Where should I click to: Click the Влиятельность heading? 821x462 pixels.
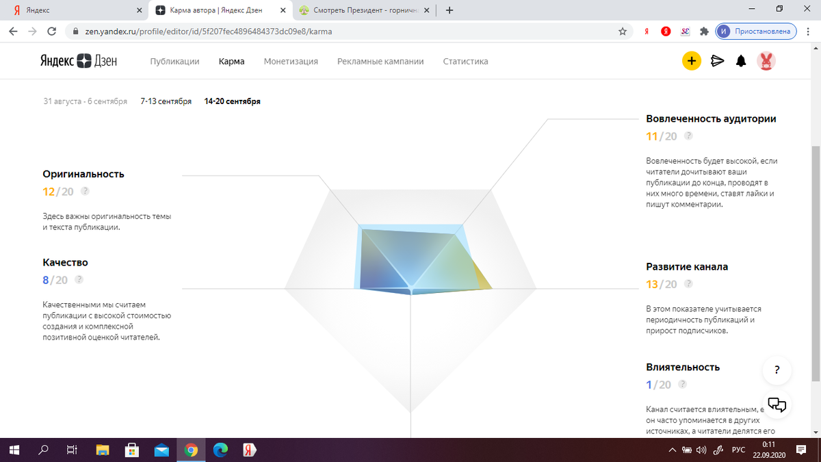683,367
